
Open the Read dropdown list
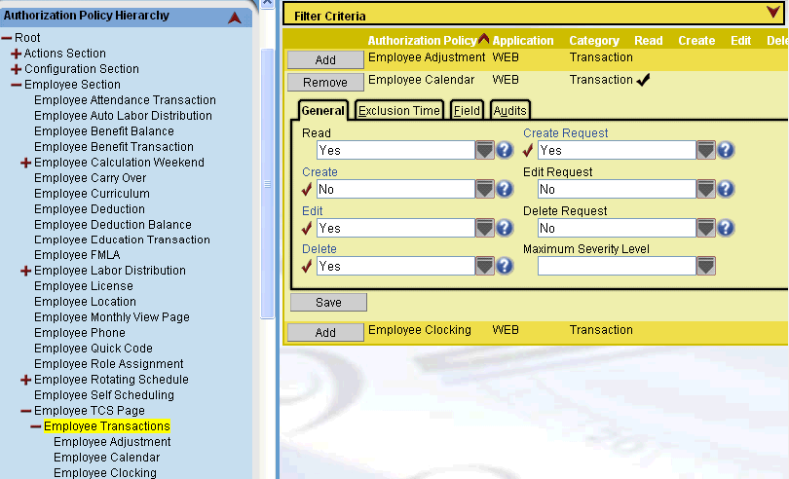pos(484,150)
